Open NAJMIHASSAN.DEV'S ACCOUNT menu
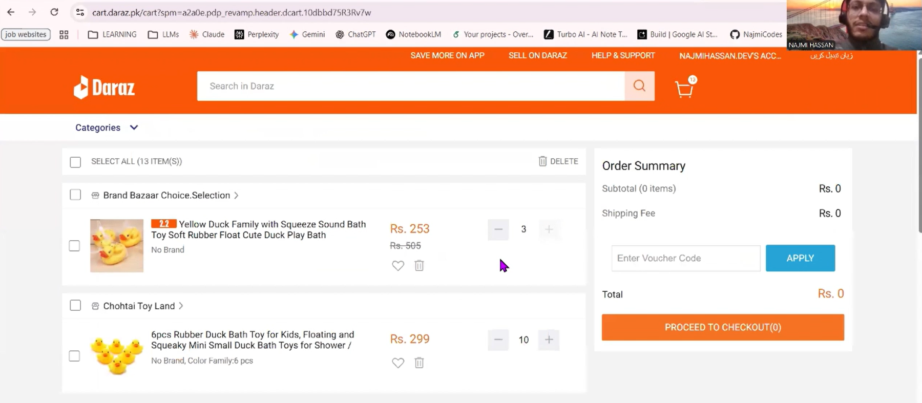This screenshot has height=403, width=922. coord(730,56)
